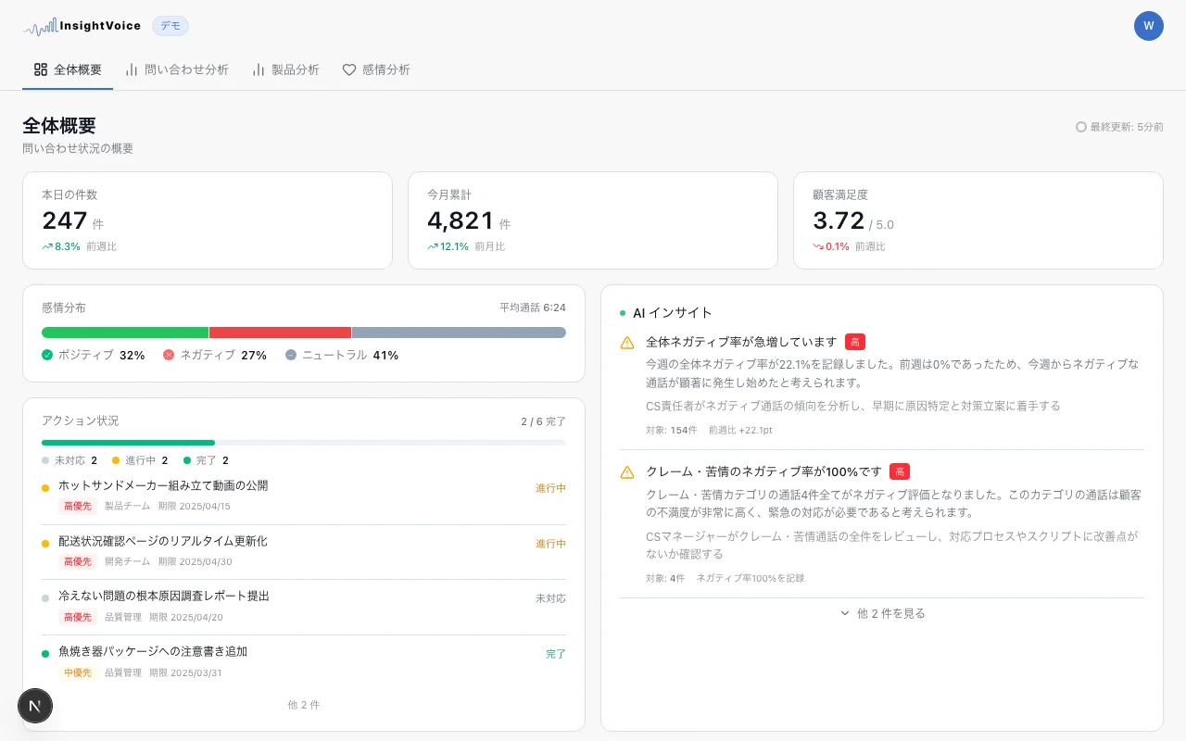This screenshot has width=1186, height=741.
Task: Click 進行中 status of 配送状況確認ページ row
Action: pos(550,544)
